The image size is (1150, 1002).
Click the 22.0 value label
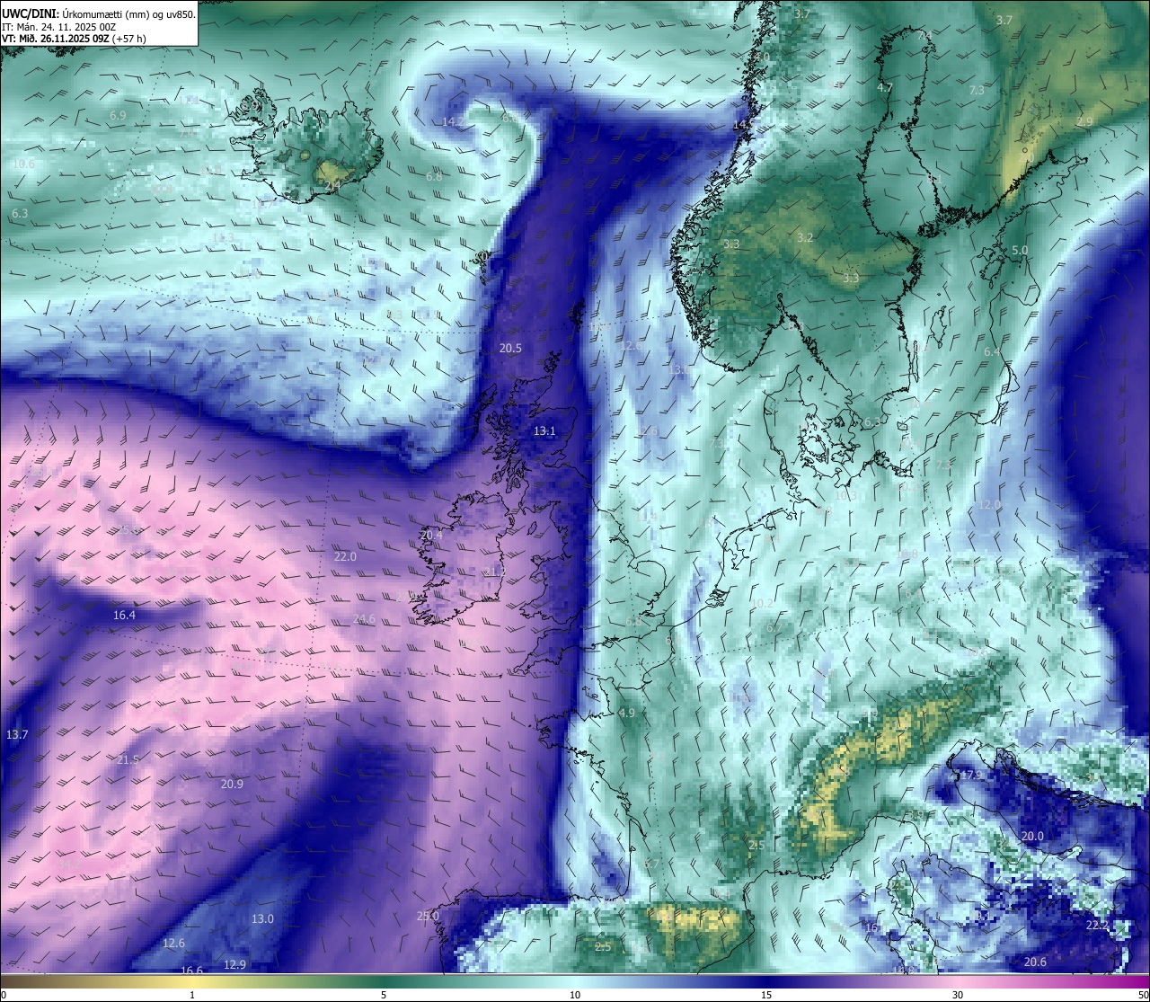pyautogui.click(x=345, y=556)
